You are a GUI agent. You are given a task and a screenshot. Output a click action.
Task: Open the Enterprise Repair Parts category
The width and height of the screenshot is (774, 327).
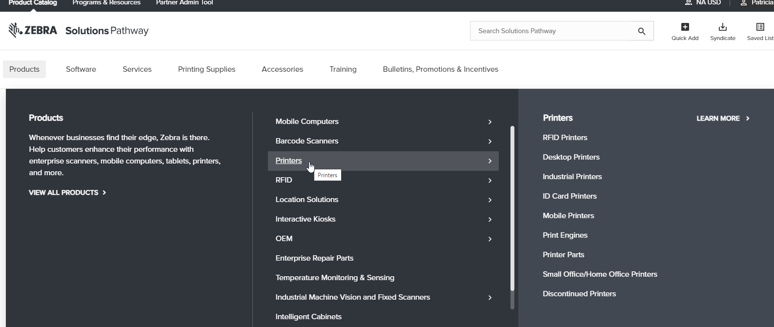click(314, 258)
